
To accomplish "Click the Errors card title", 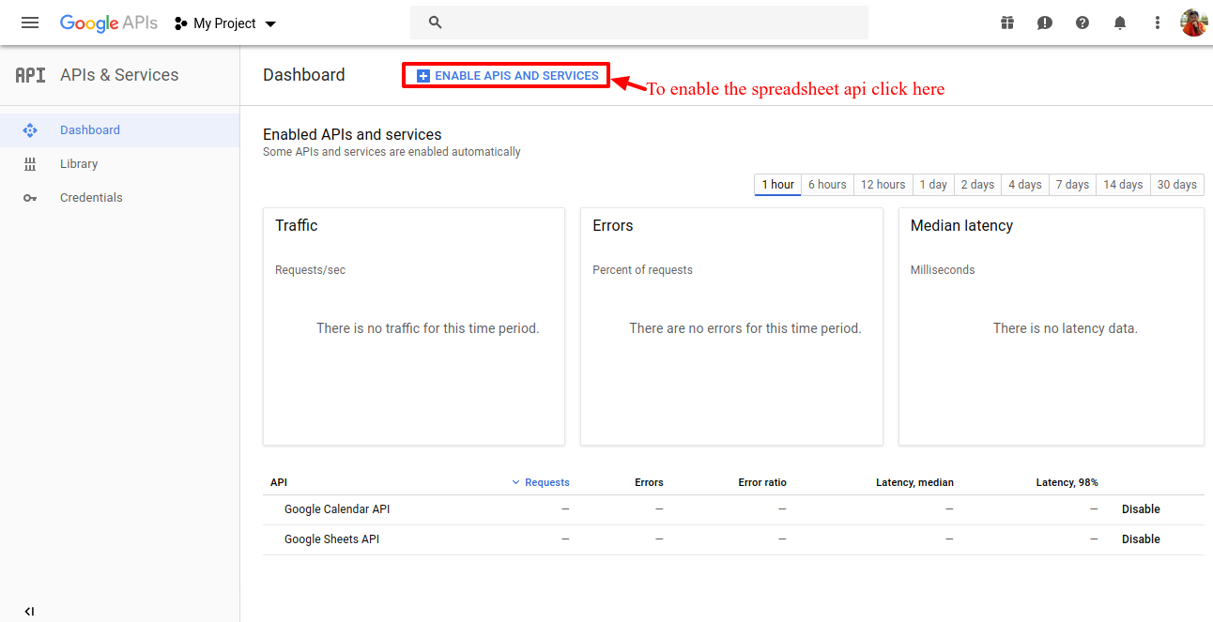I will click(x=613, y=226).
